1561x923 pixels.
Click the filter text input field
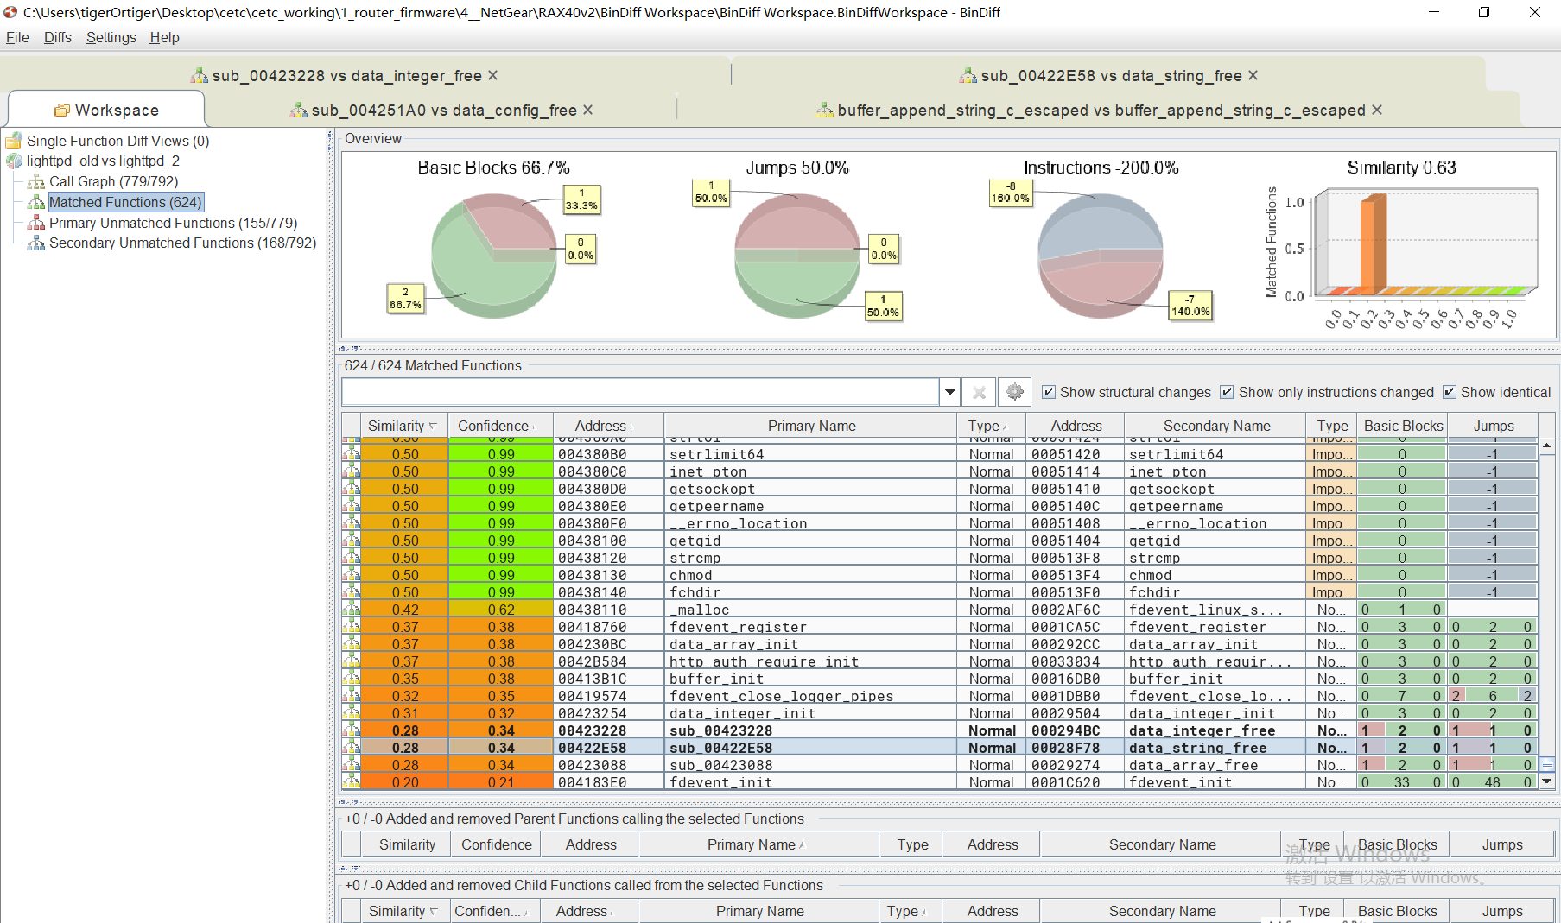pos(640,392)
